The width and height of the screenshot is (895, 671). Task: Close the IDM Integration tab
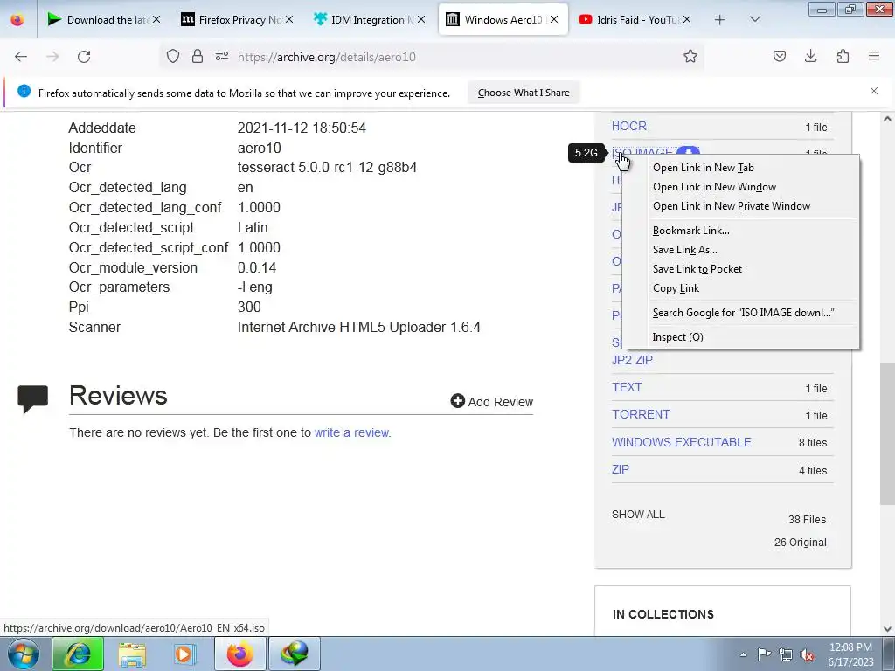click(x=421, y=20)
